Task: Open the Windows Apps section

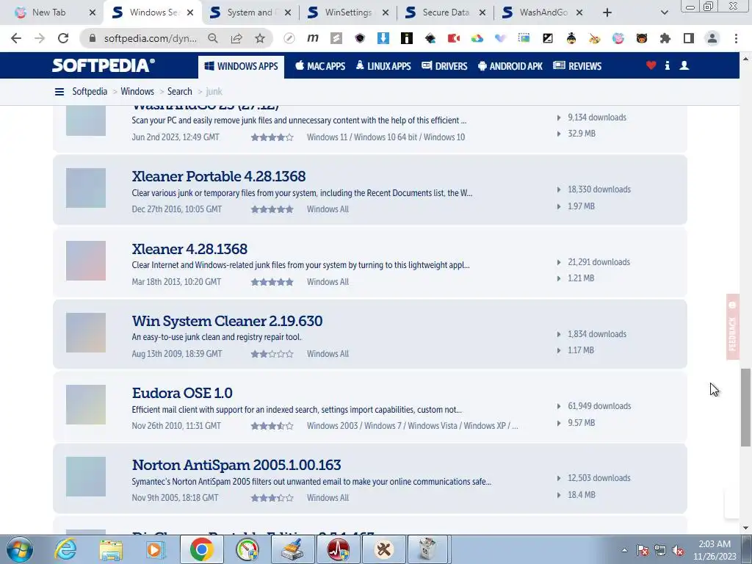Action: point(241,66)
